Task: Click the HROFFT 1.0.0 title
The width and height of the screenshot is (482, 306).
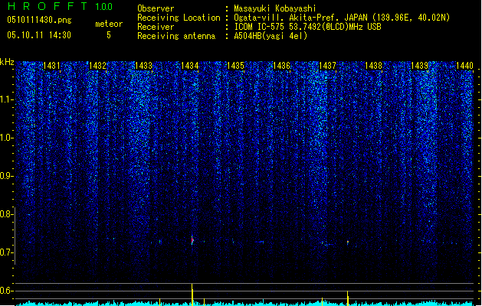Action: [x=61, y=6]
